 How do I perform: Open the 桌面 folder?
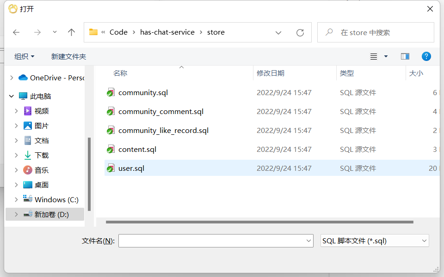click(x=36, y=185)
